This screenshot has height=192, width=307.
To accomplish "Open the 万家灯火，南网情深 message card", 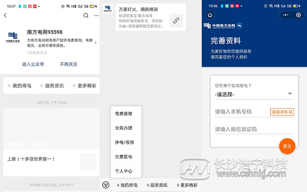I will pyautogui.click(x=150, y=17).
